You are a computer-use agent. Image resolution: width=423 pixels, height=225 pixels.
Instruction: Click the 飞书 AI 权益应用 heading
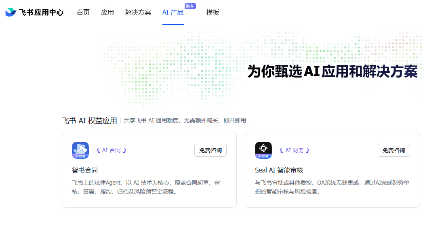(x=90, y=121)
